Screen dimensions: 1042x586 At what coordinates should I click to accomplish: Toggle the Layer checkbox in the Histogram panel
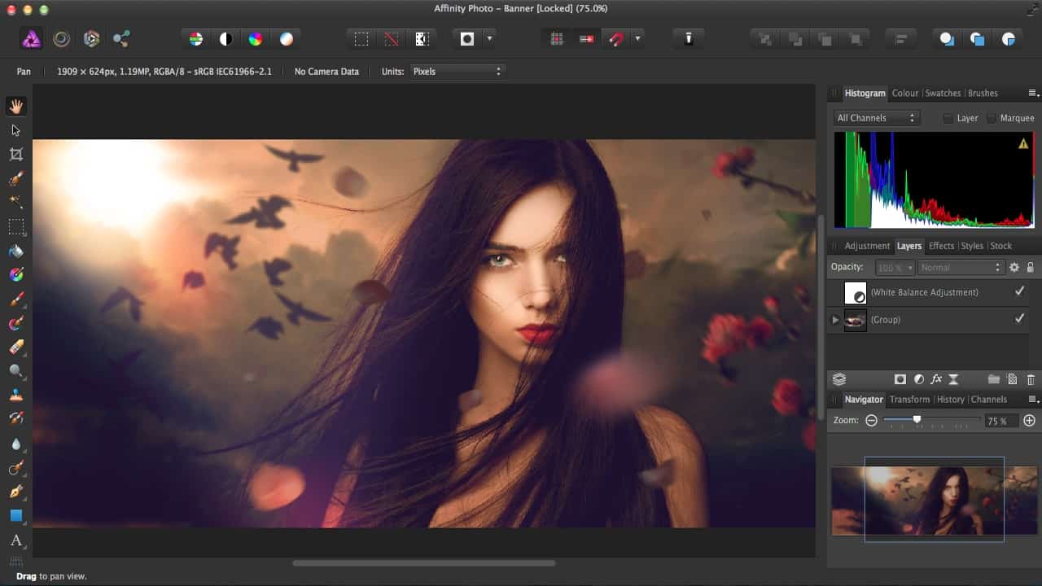(948, 118)
